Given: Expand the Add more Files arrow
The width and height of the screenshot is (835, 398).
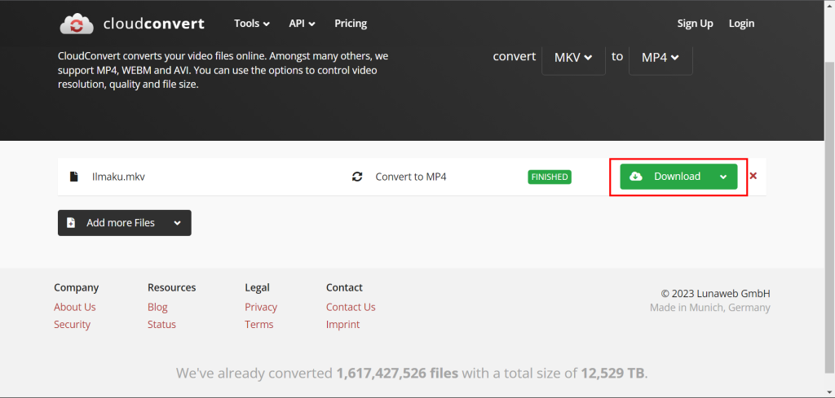Looking at the screenshot, I should tap(175, 223).
